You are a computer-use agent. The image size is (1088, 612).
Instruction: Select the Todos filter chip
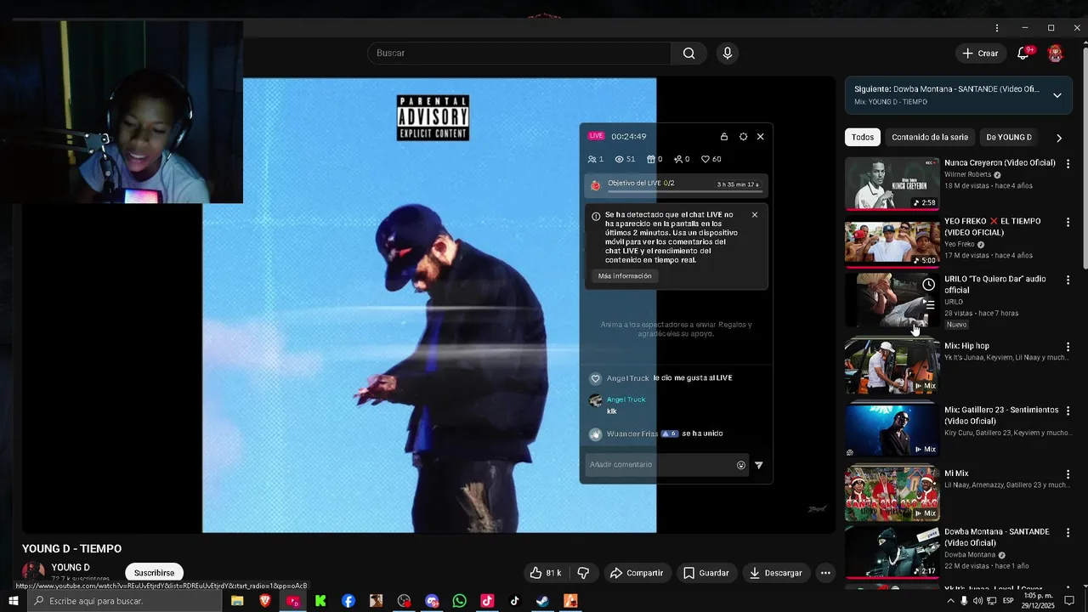click(862, 137)
